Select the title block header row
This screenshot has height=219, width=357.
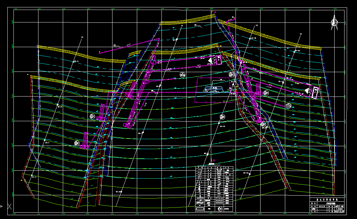327,199
